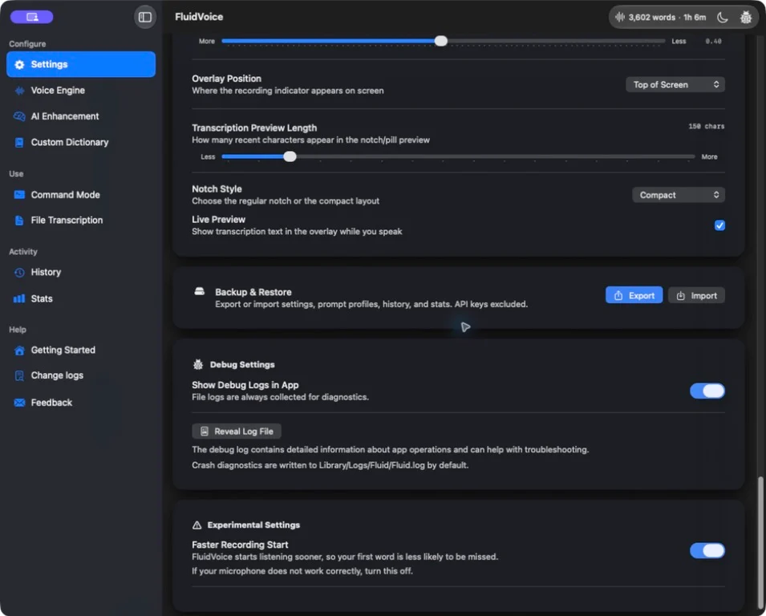
Task: Click the History clock icon
Action: click(19, 273)
